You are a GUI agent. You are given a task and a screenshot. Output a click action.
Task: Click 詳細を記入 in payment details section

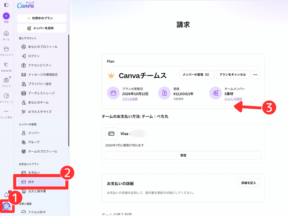pos(248,183)
